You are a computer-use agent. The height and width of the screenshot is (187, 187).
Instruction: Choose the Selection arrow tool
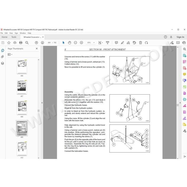(x=64, y=42)
